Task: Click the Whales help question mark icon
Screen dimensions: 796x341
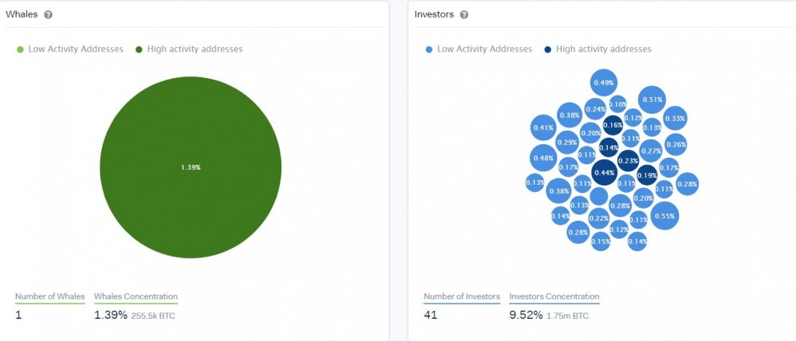Action: 49,15
